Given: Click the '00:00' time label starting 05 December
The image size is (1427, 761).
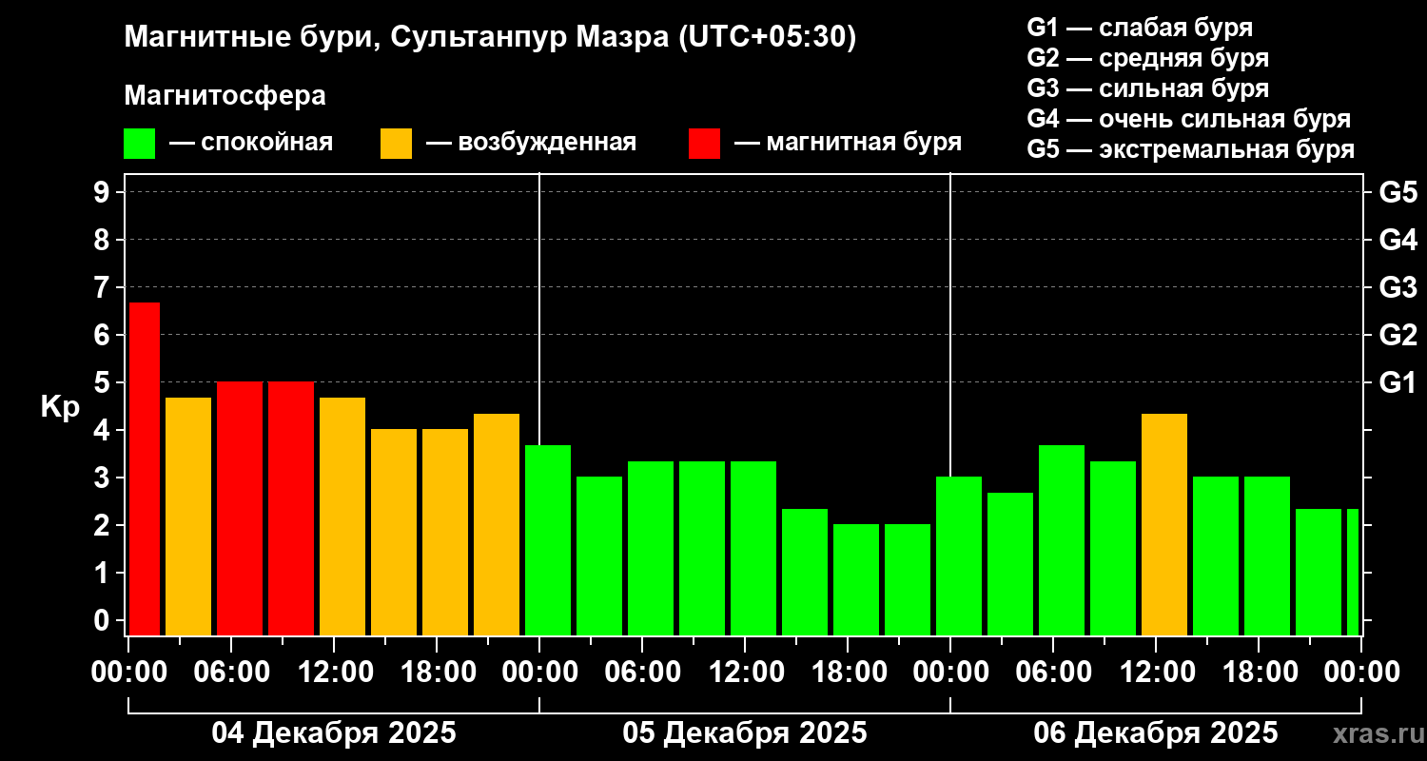Looking at the screenshot, I should pyautogui.click(x=539, y=672).
